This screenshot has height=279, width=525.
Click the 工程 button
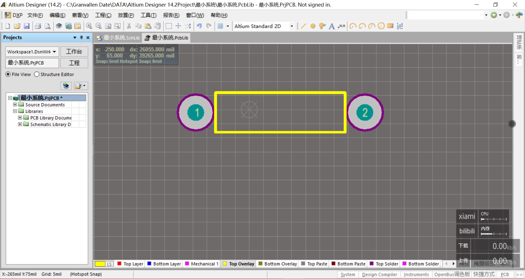click(x=74, y=63)
